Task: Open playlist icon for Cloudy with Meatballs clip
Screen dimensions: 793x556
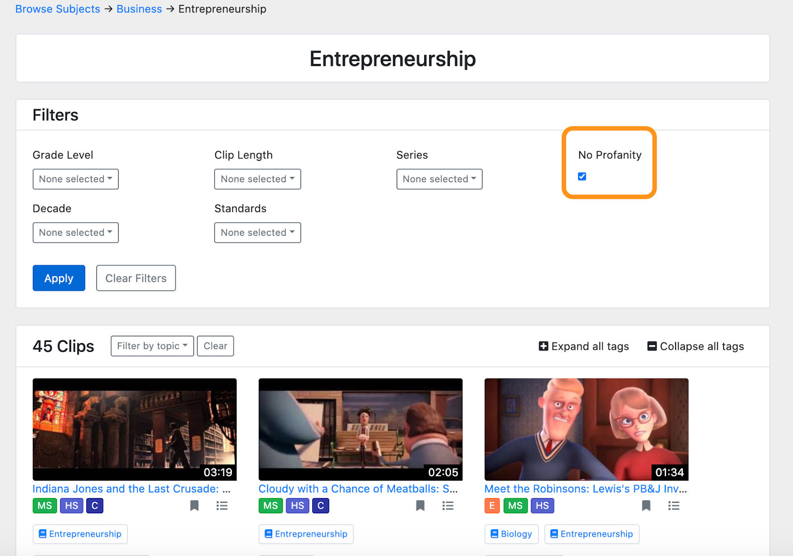Action: 448,505
